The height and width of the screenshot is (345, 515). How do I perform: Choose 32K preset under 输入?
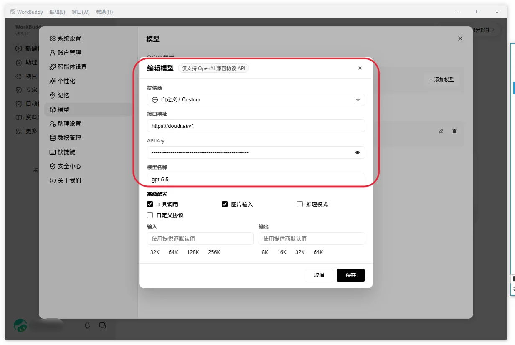[155, 252]
